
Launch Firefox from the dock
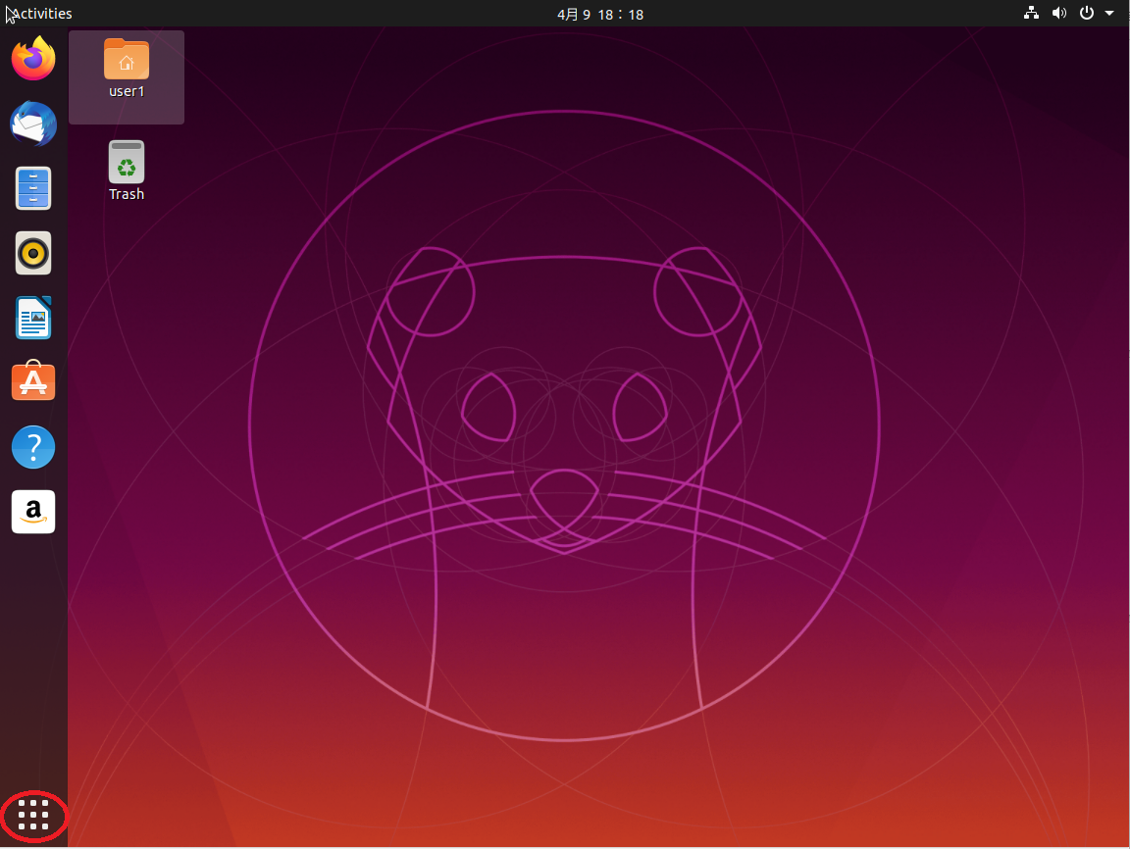33,58
